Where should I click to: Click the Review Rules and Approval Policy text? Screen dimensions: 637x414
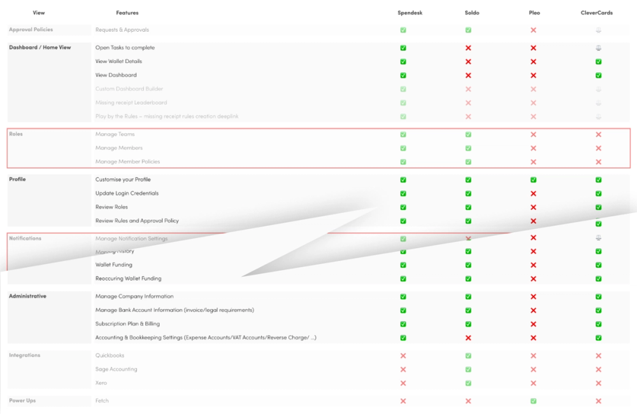[137, 221]
